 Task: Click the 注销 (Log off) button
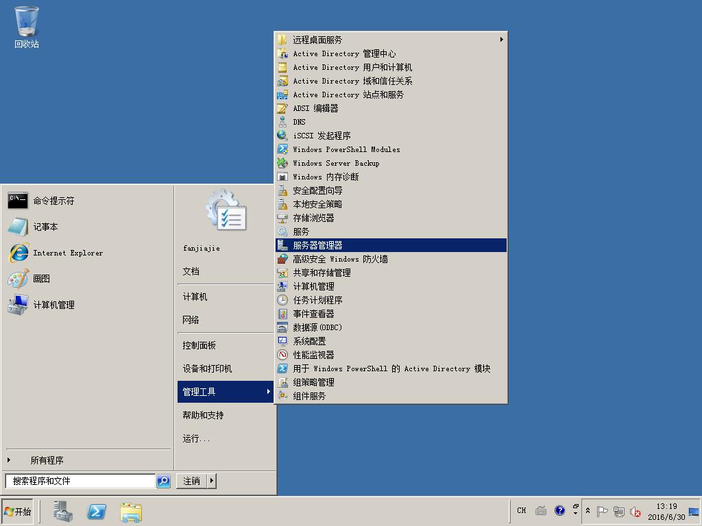(x=191, y=481)
